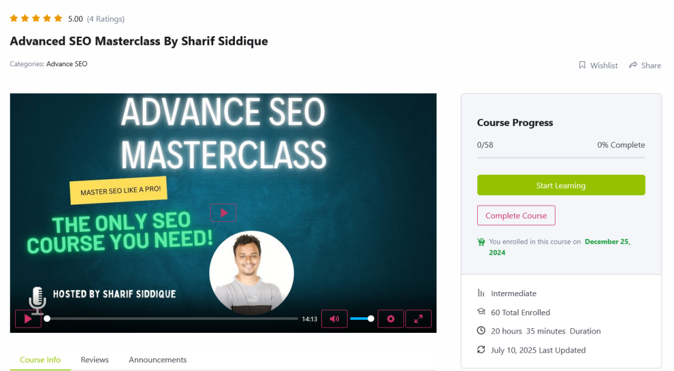Adjust the video volume slider
Image resolution: width=674 pixels, height=371 pixels.
coord(361,318)
